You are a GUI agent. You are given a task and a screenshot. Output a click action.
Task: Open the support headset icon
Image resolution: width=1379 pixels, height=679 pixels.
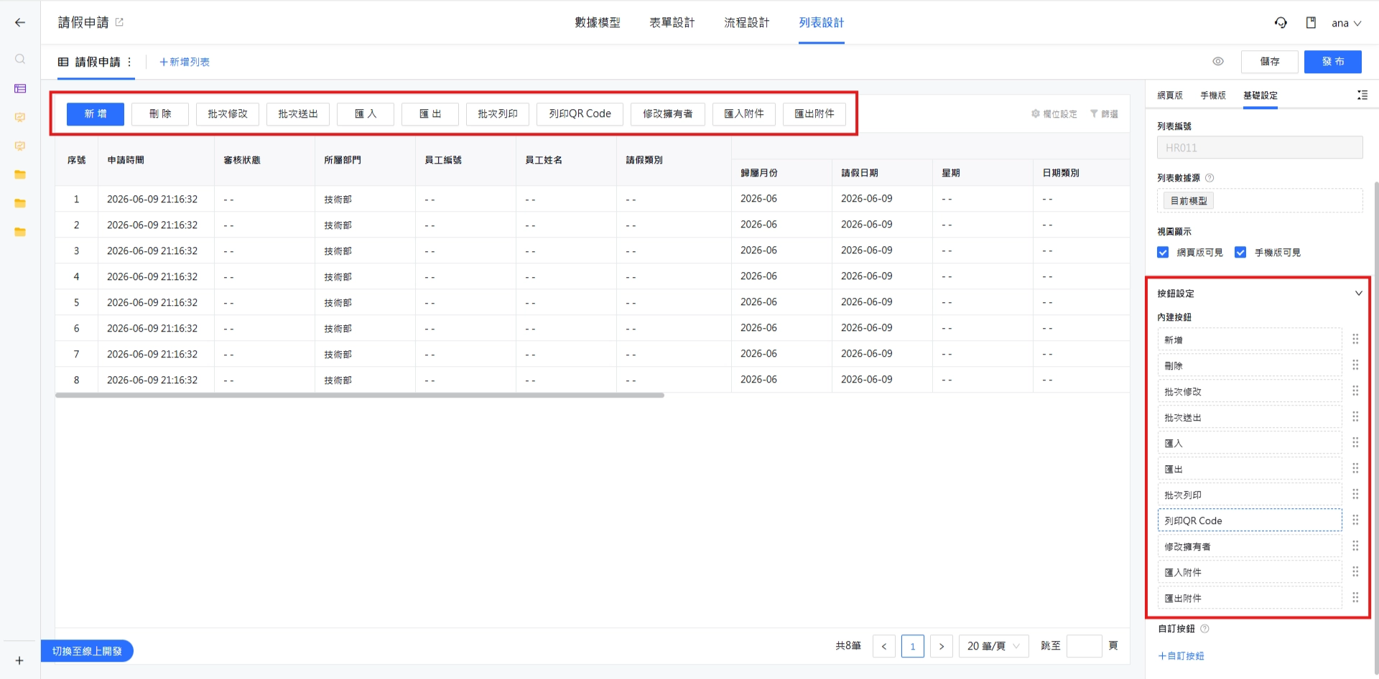point(1281,22)
